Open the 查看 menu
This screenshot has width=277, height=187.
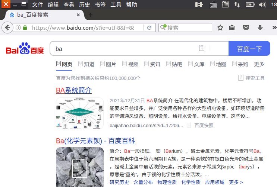(69, 4)
